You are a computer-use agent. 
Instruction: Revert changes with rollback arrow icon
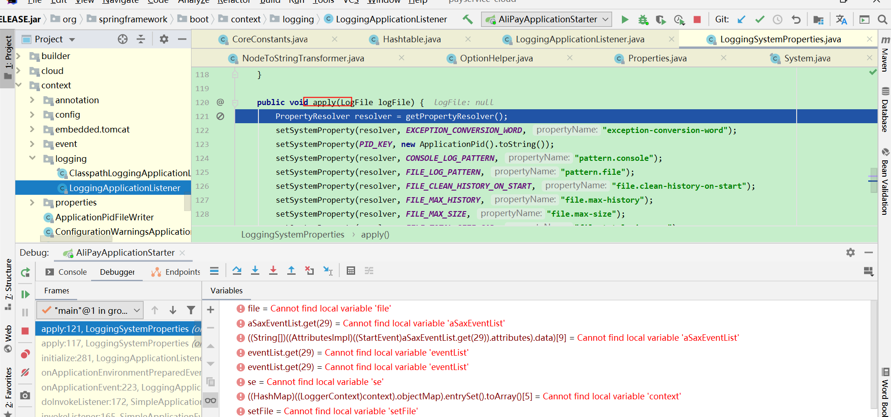click(x=796, y=20)
